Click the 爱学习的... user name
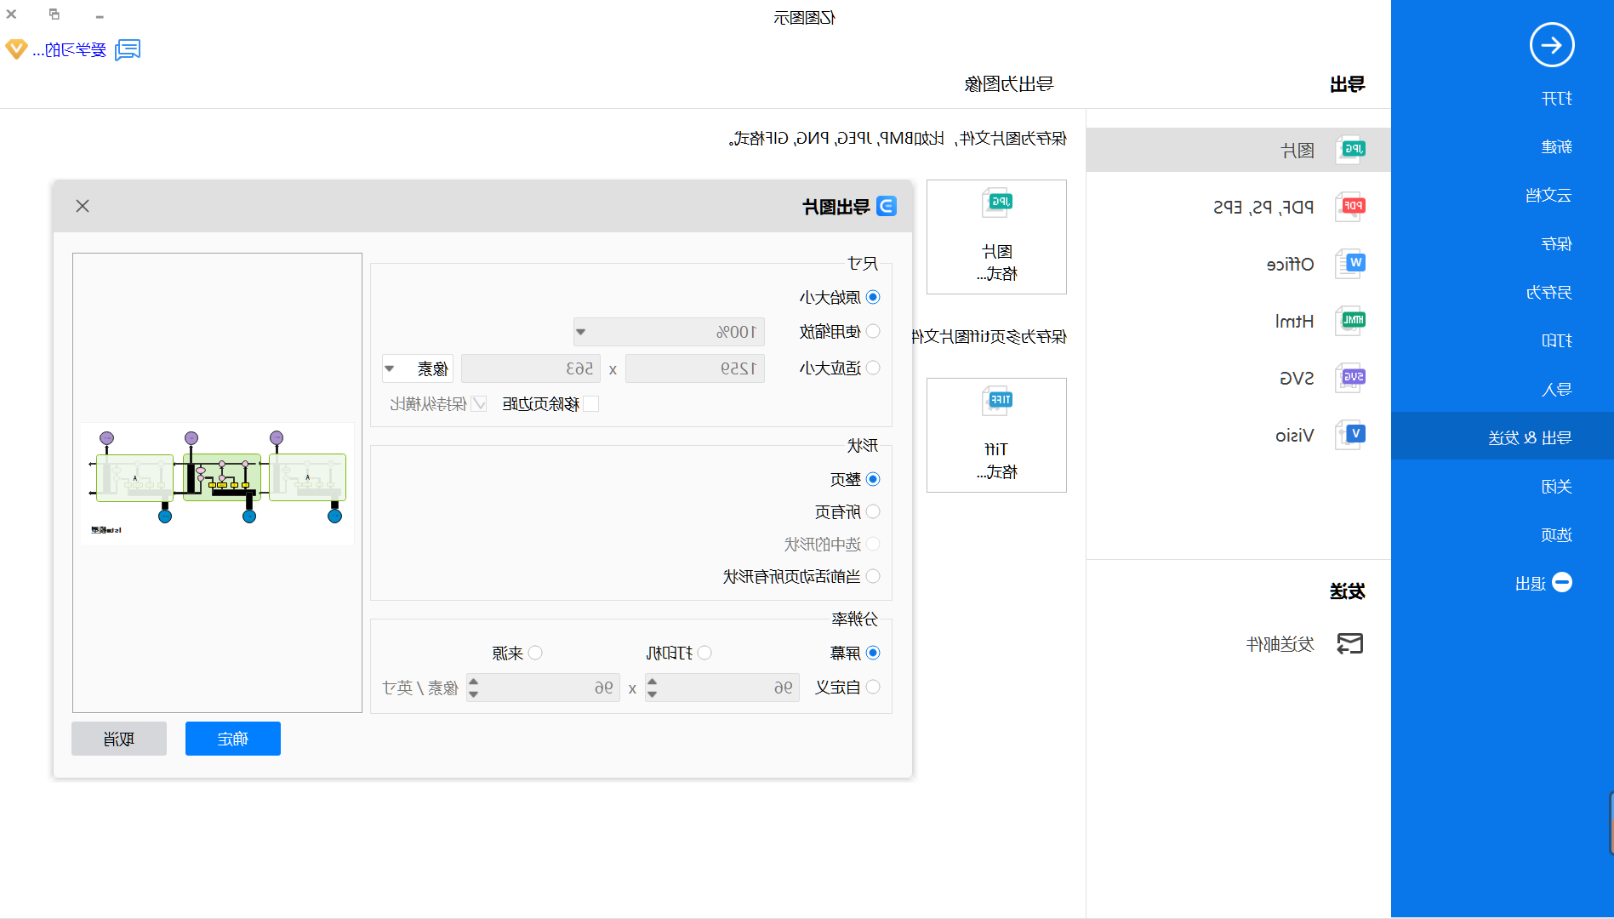Viewport: 1614px width, 919px height. point(70,50)
